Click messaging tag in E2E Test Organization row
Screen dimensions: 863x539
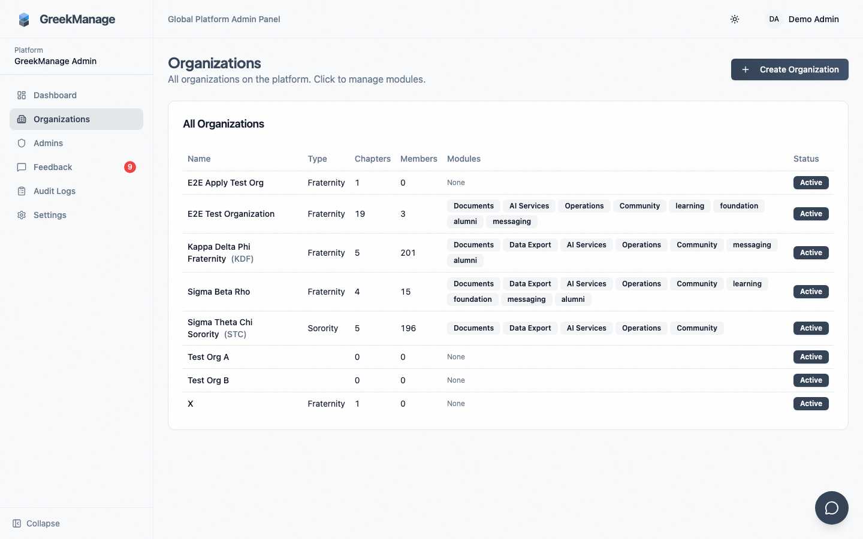coord(512,222)
